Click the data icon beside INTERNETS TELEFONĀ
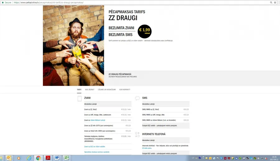The width and height of the screenshot is (280, 161). pyautogui.click(x=137, y=135)
